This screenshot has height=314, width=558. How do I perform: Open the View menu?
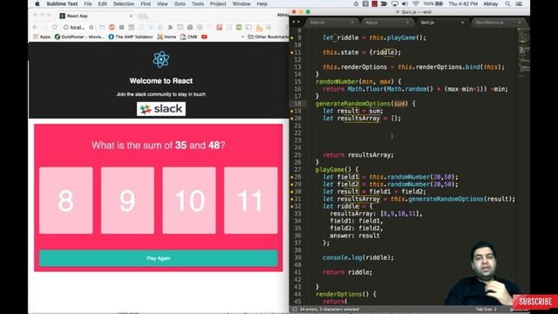point(162,3)
